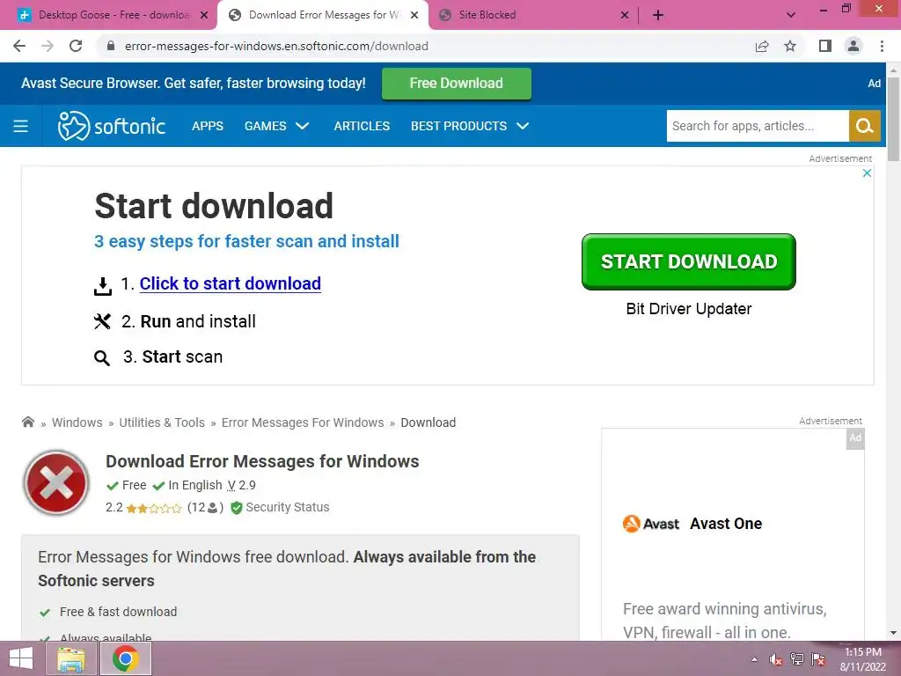Click the network tray icon
This screenshot has width=901, height=676.
click(x=797, y=659)
